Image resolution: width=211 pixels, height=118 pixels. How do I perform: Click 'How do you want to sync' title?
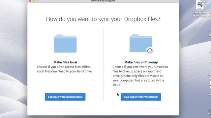pos(103,19)
